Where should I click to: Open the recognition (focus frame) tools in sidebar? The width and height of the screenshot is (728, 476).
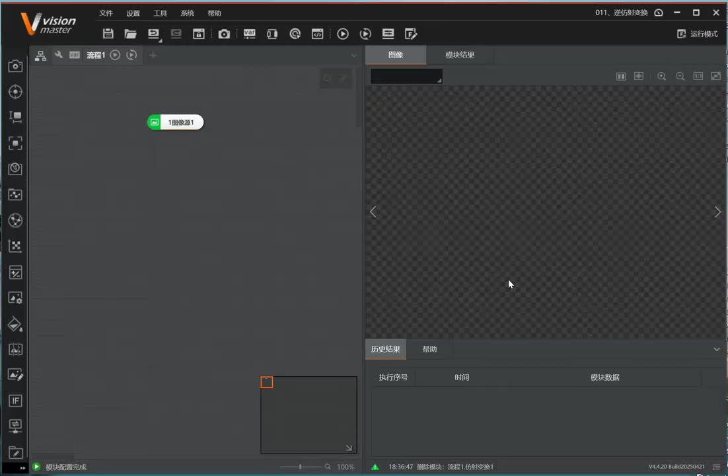coord(15,143)
